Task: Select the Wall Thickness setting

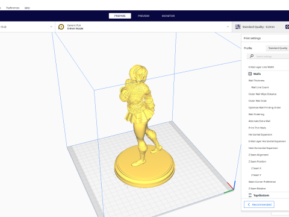Action: [x=256, y=81]
